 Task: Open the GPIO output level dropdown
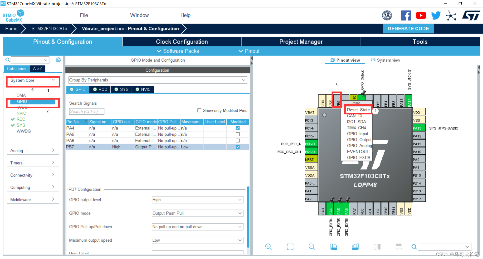(197, 200)
